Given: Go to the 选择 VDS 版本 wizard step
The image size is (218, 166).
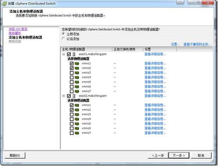Looking at the screenshot, I should 18,29.
